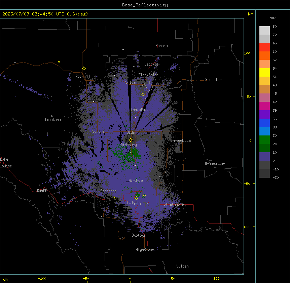
Task: Select the 45 value on dBZ scale
Action: click(275, 93)
